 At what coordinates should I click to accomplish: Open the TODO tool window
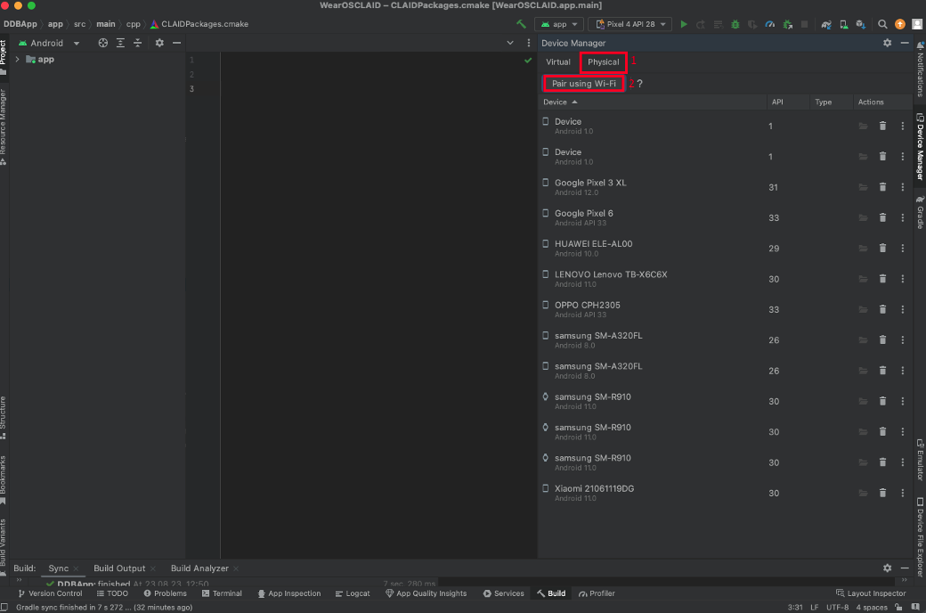click(x=112, y=593)
